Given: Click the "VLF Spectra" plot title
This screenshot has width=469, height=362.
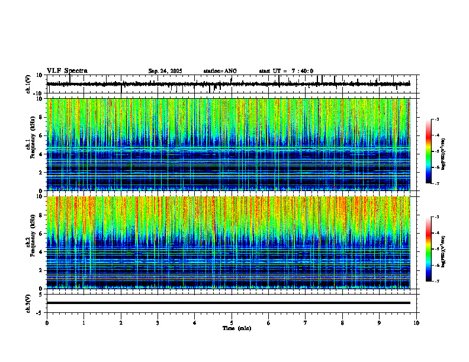Looking at the screenshot, I should [x=67, y=71].
